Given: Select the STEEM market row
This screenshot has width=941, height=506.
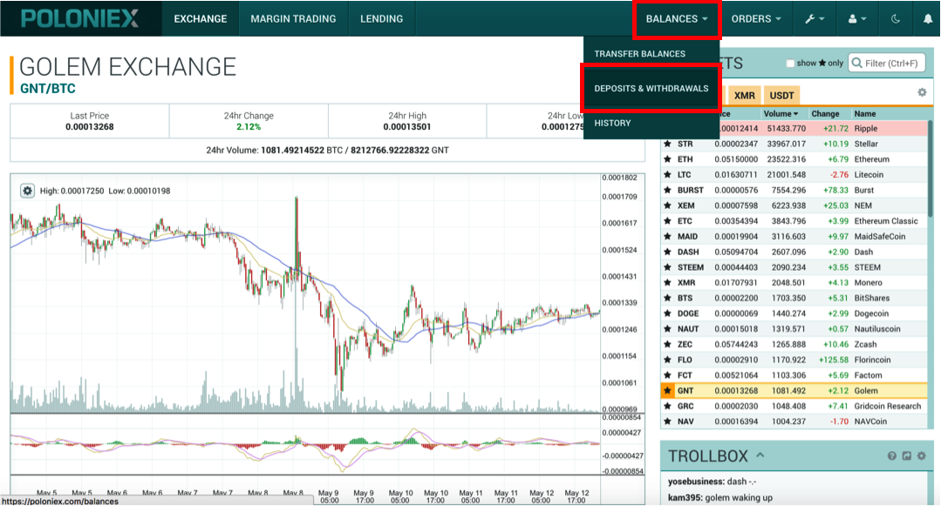Looking at the screenshot, I should click(x=794, y=267).
